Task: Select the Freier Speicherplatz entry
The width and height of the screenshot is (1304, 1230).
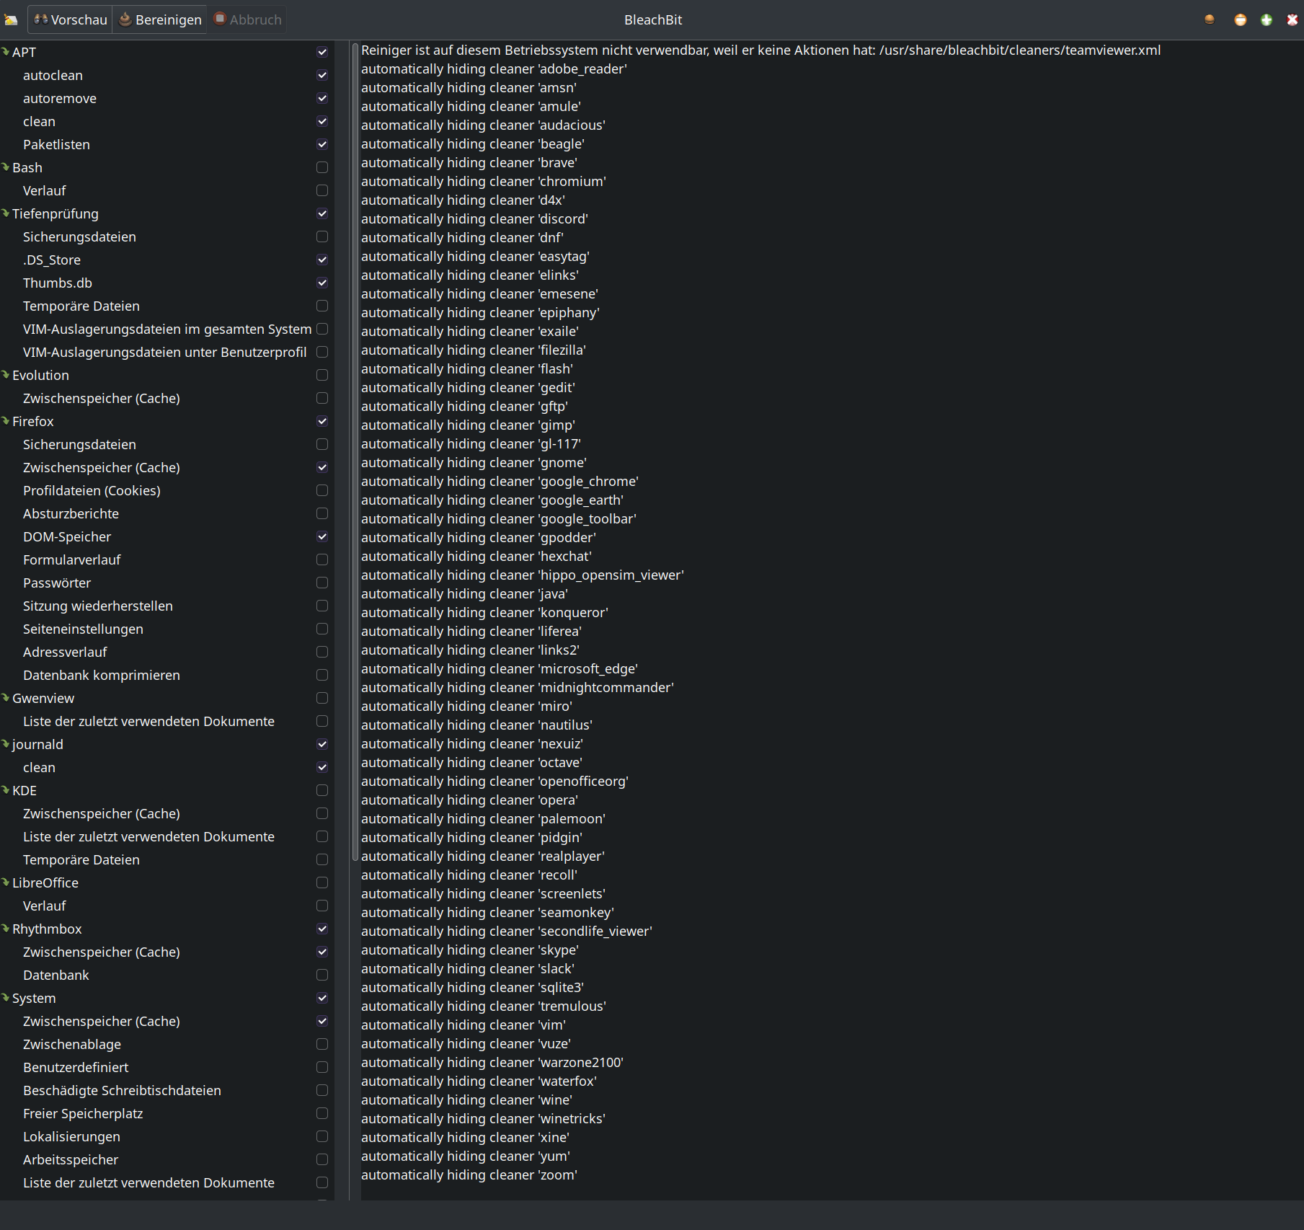Action: (x=83, y=1113)
